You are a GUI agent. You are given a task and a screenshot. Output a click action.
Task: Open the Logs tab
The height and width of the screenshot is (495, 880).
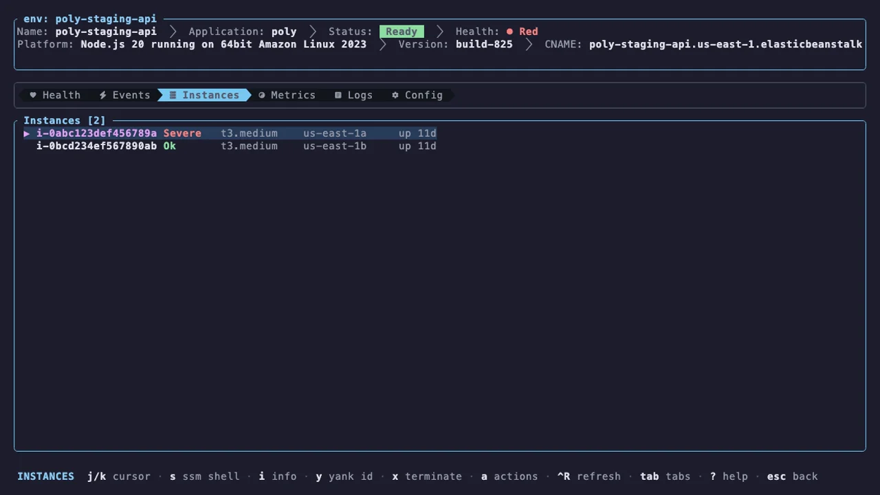click(353, 95)
